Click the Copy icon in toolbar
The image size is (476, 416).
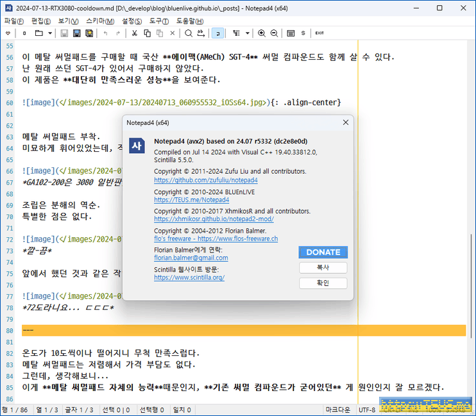(148, 33)
